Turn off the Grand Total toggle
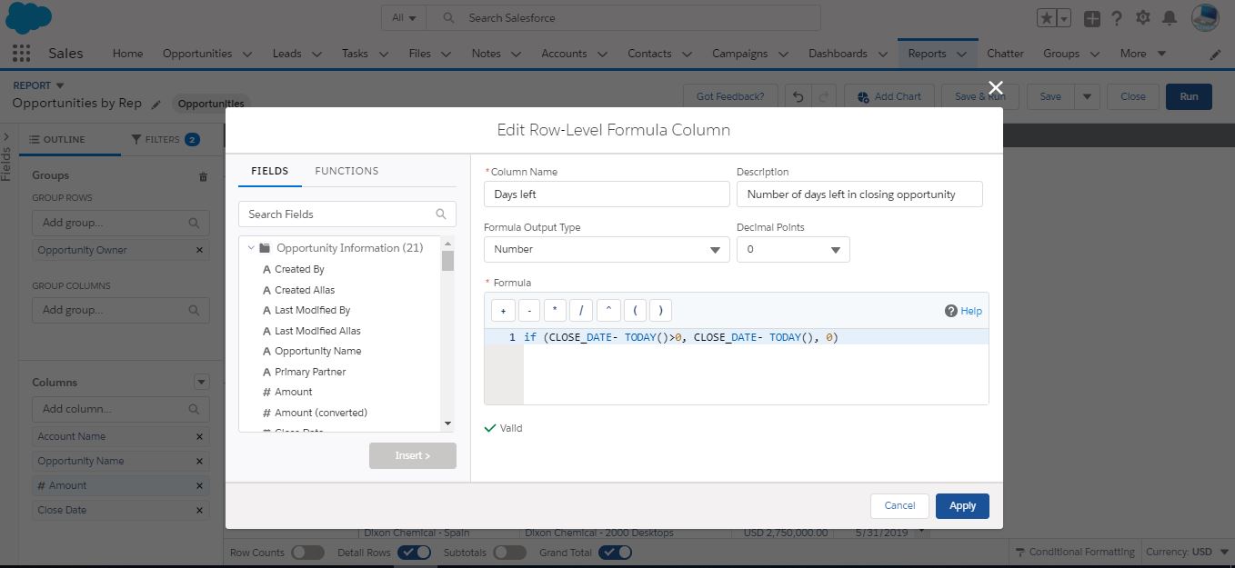The image size is (1235, 568). click(616, 552)
